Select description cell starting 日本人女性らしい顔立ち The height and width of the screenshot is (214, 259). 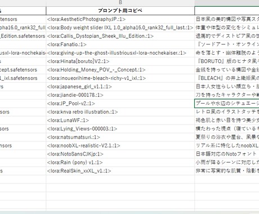point(227,87)
